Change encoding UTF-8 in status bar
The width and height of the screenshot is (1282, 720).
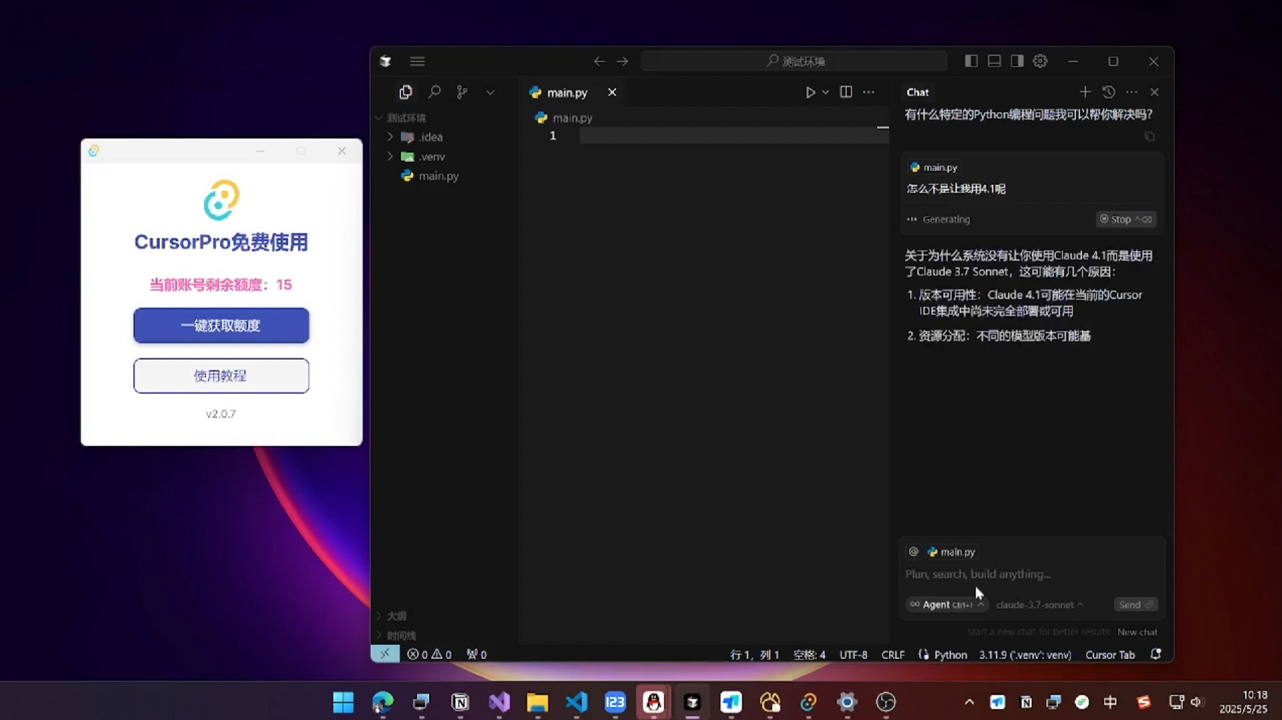click(x=853, y=655)
